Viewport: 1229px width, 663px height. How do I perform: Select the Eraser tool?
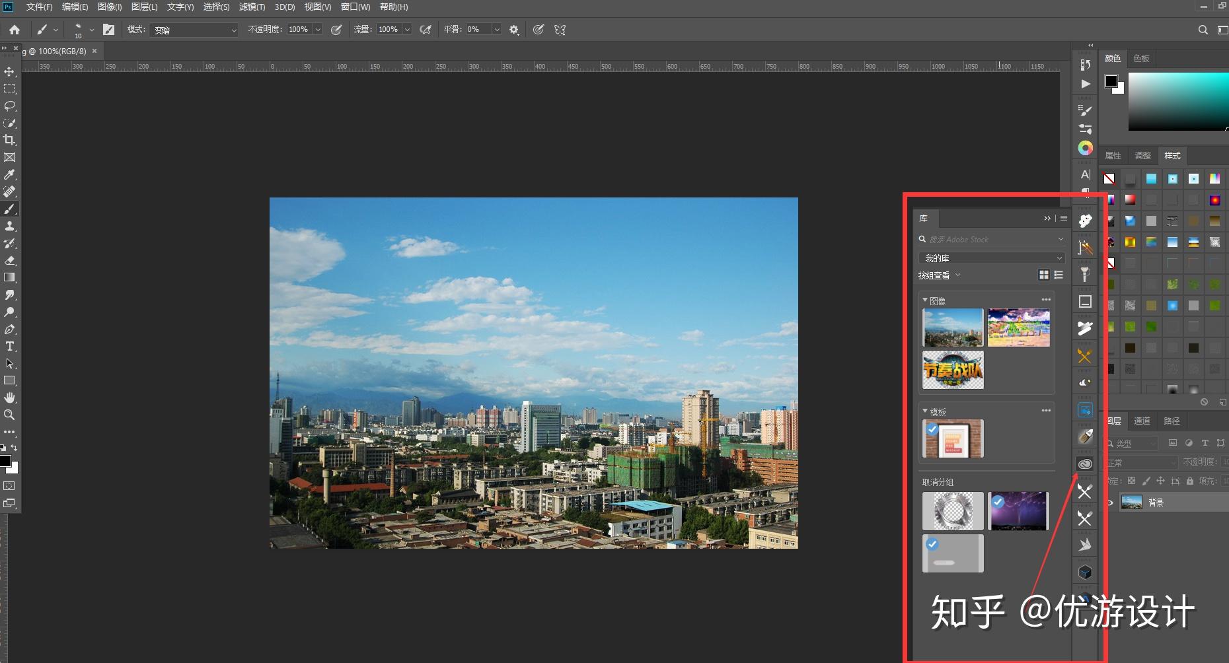[x=9, y=260]
